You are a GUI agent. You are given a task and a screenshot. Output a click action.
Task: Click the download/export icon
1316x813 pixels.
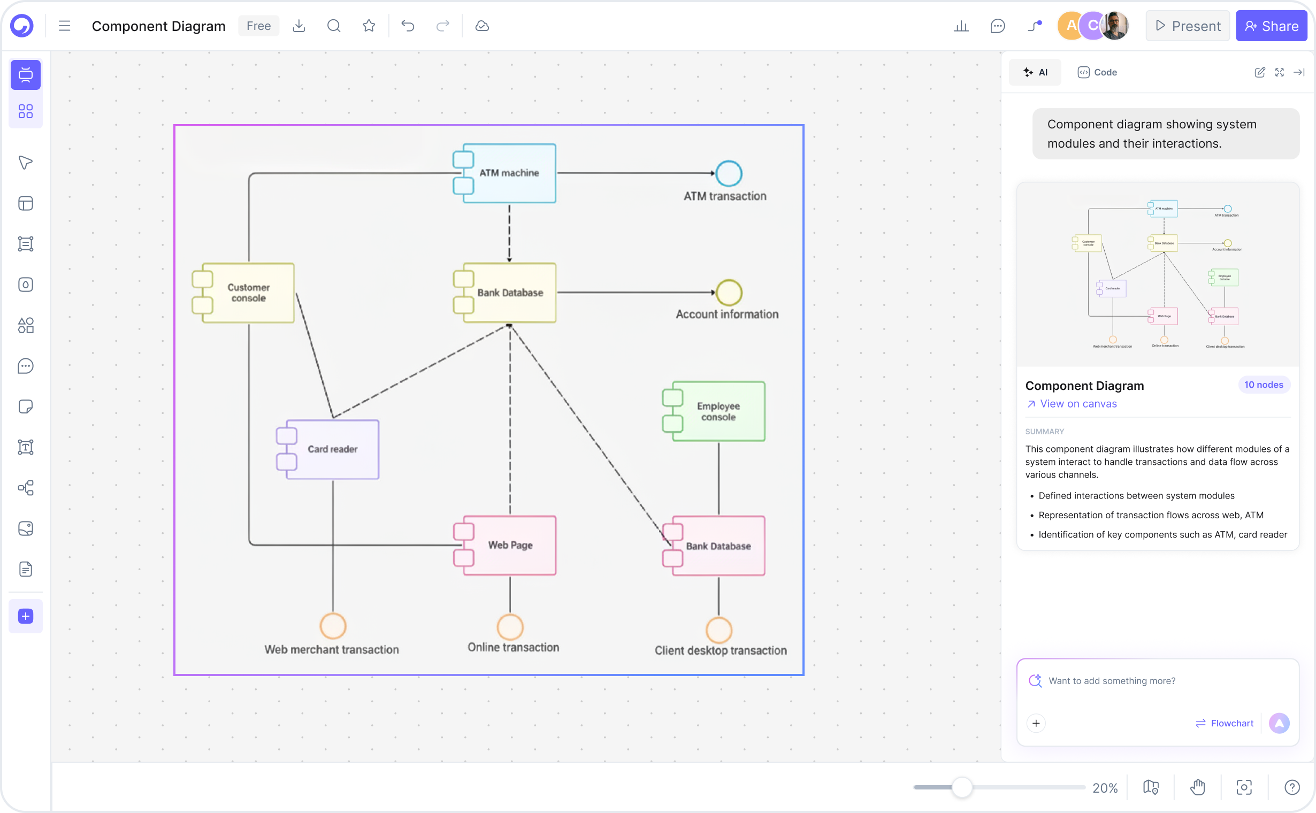click(x=299, y=26)
